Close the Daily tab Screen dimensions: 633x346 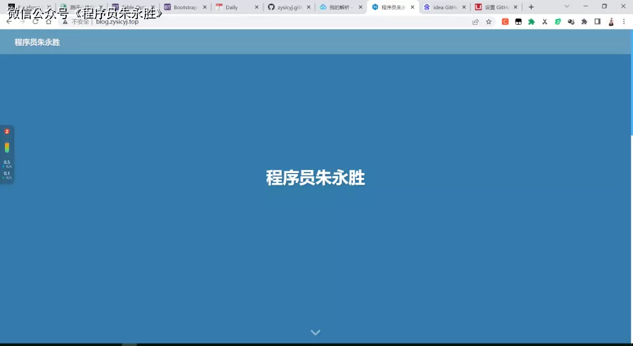click(x=257, y=7)
